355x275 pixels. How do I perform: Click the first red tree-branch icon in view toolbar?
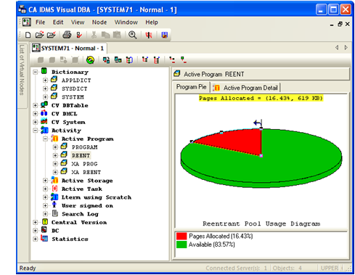click(x=145, y=59)
